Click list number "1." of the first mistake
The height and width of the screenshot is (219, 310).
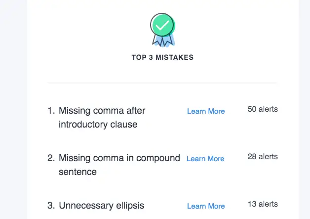[x=51, y=111]
